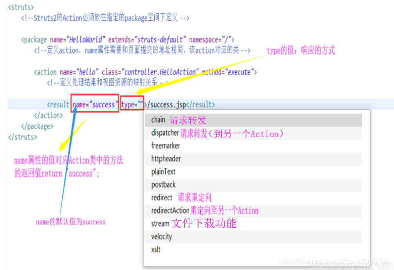Click the comment 定义处理结果和视图资源的映射关系
Screen dimensions: 394x270
pyautogui.click(x=107, y=83)
